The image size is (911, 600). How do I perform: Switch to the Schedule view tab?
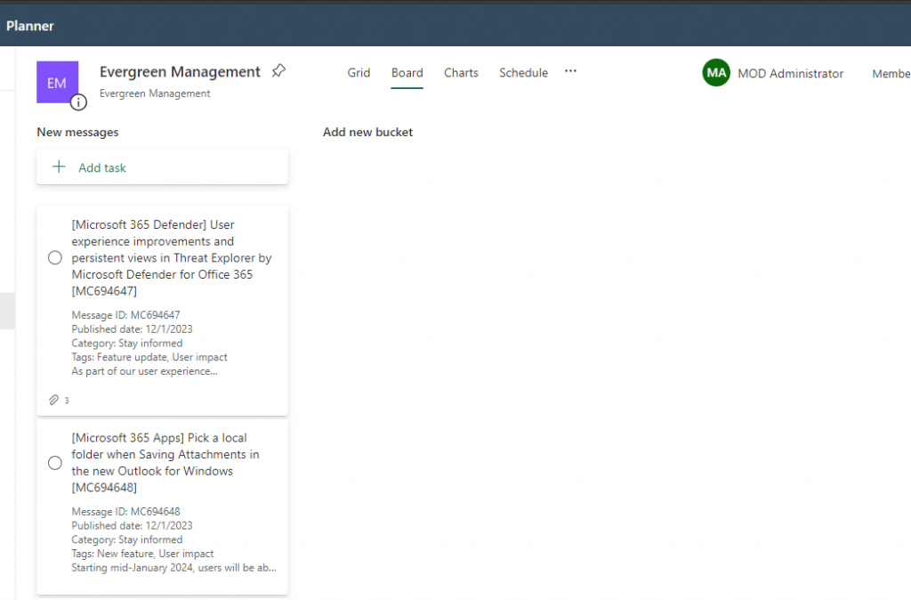click(523, 73)
